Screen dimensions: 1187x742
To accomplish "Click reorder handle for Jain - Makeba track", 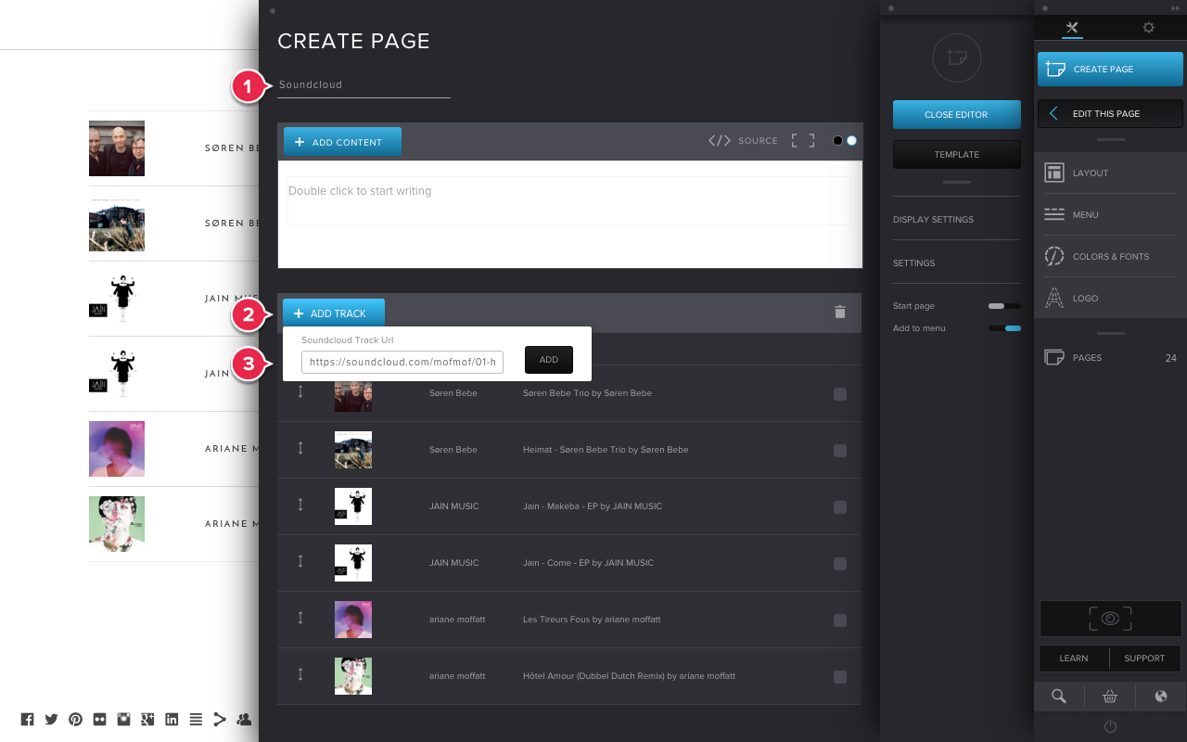I will [x=300, y=505].
